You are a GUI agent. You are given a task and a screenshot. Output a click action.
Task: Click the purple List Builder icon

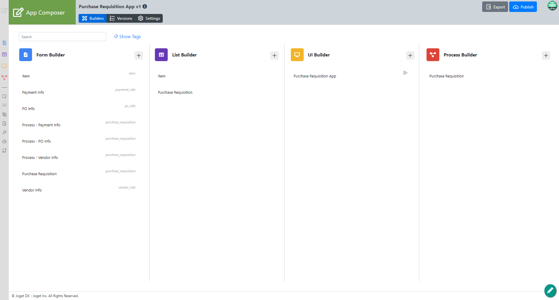[161, 55]
